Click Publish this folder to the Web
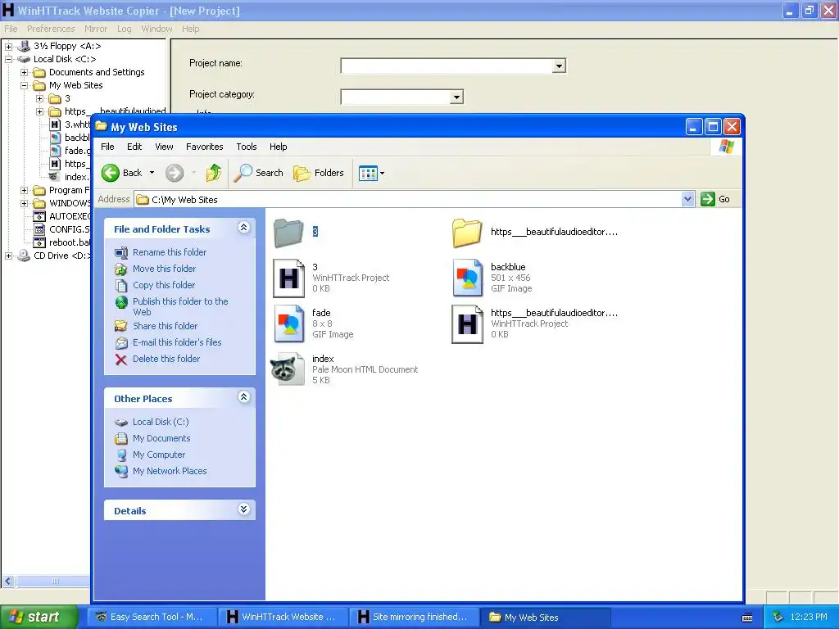The image size is (839, 629). pyautogui.click(x=180, y=306)
